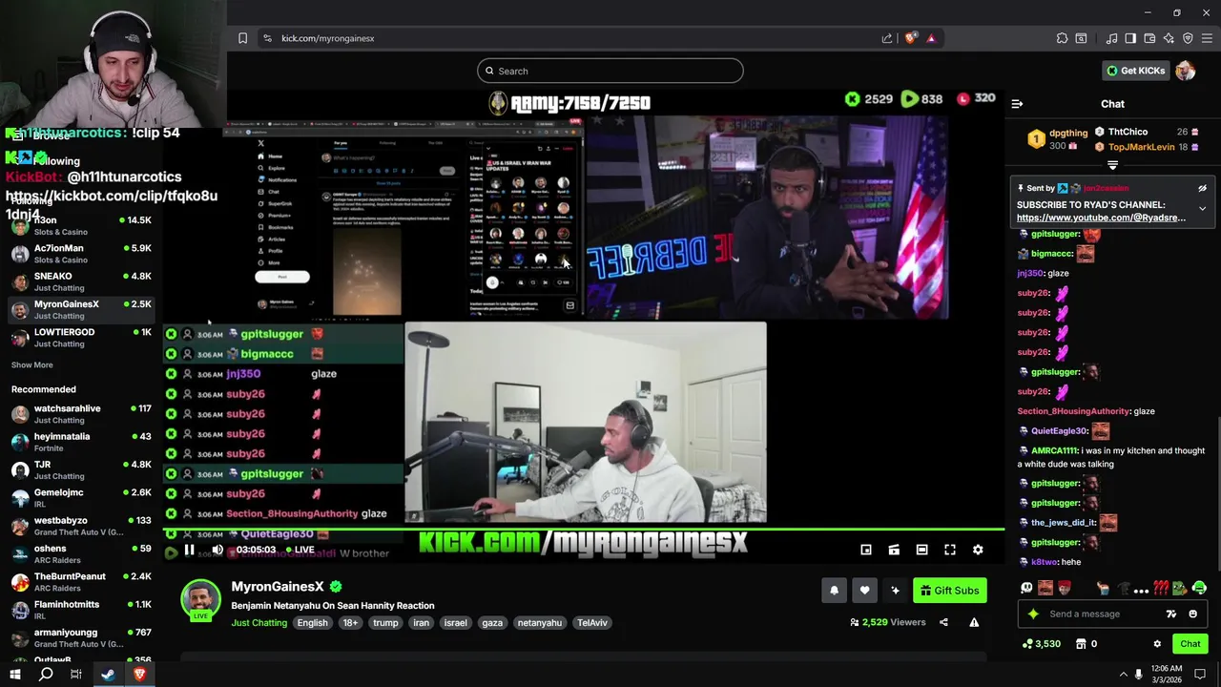The image size is (1221, 687).
Task: Open MyronGainesX channel name link
Action: click(x=278, y=587)
